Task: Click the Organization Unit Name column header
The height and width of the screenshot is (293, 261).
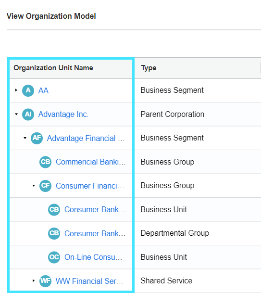Action: (x=53, y=68)
